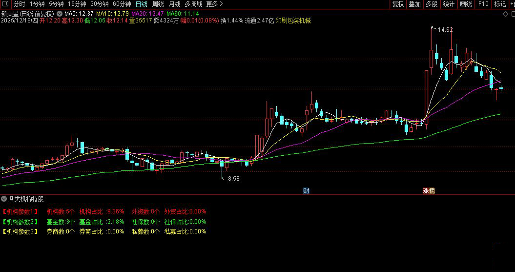Screen dimensions: 515x272
Task: Click the 券商数:0个 value
Action: 61,231
